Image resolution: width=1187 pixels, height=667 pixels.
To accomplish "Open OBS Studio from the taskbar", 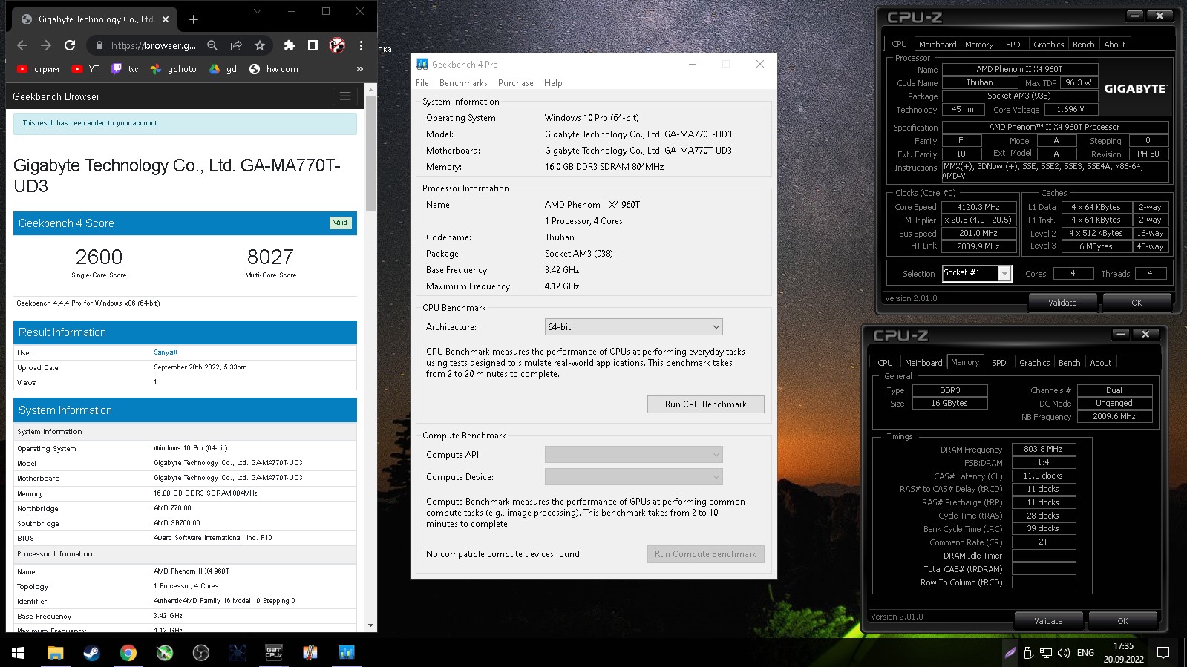I will point(201,653).
